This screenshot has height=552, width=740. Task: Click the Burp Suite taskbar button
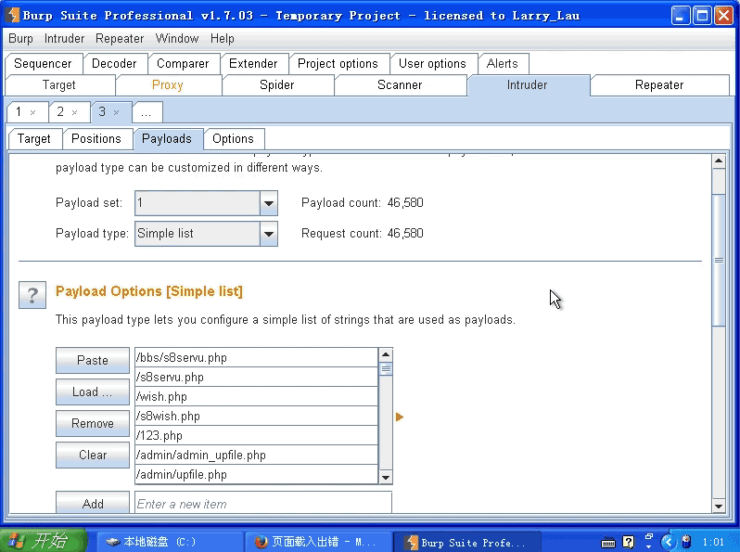467,542
